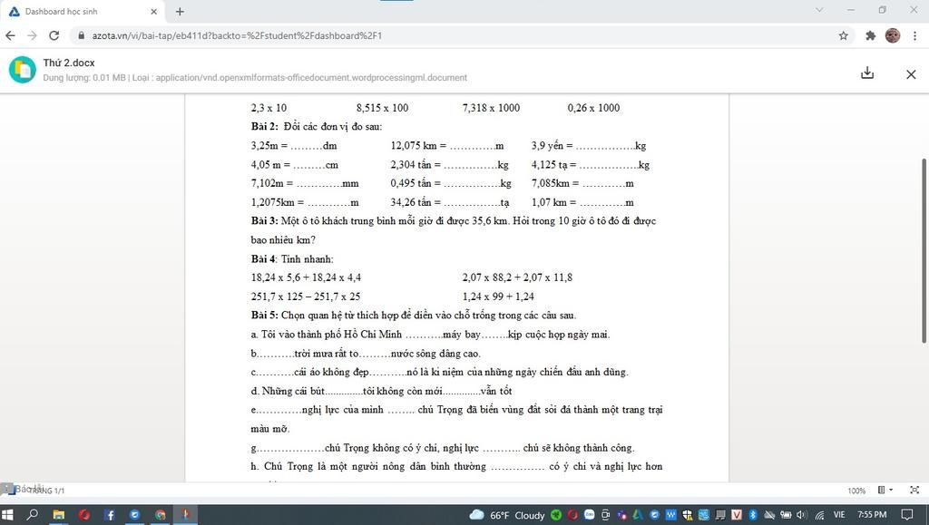Click the TRANG 1/1 page indicator

(x=45, y=491)
